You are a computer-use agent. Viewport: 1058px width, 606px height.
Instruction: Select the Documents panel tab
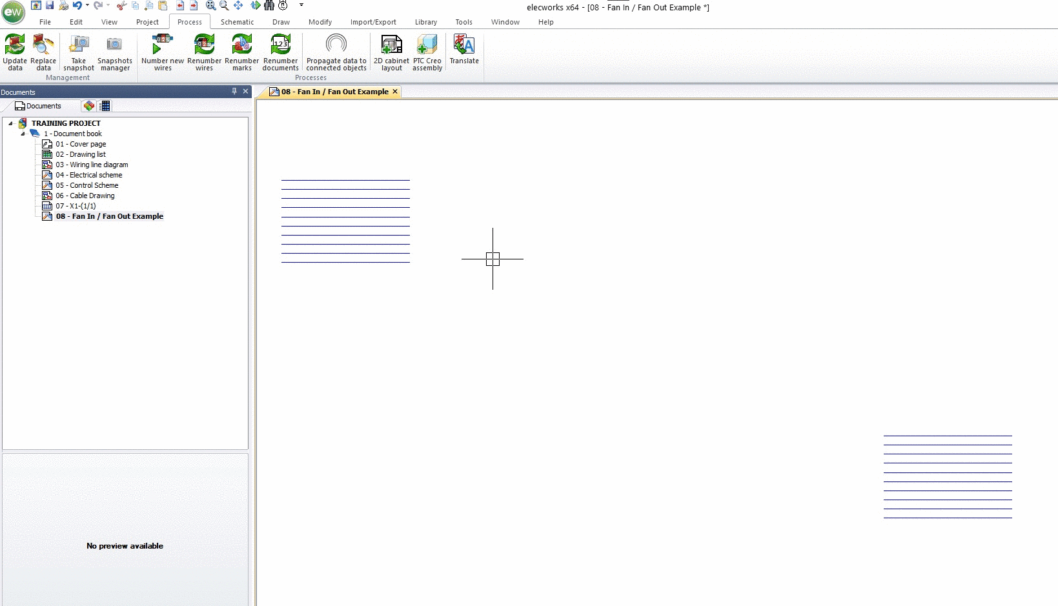point(38,106)
